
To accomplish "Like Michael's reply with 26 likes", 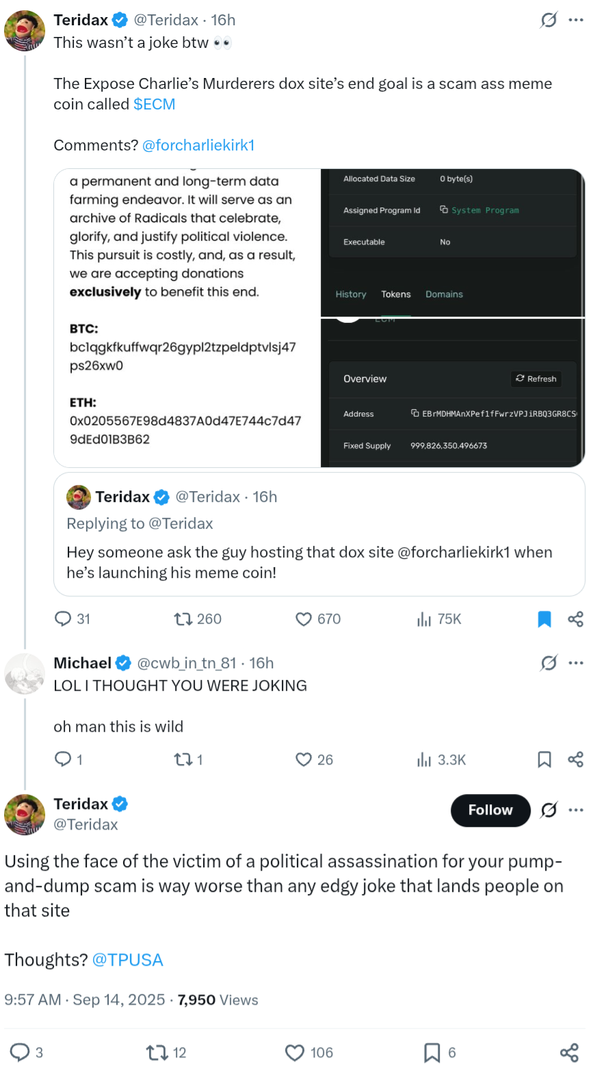I will pyautogui.click(x=304, y=759).
